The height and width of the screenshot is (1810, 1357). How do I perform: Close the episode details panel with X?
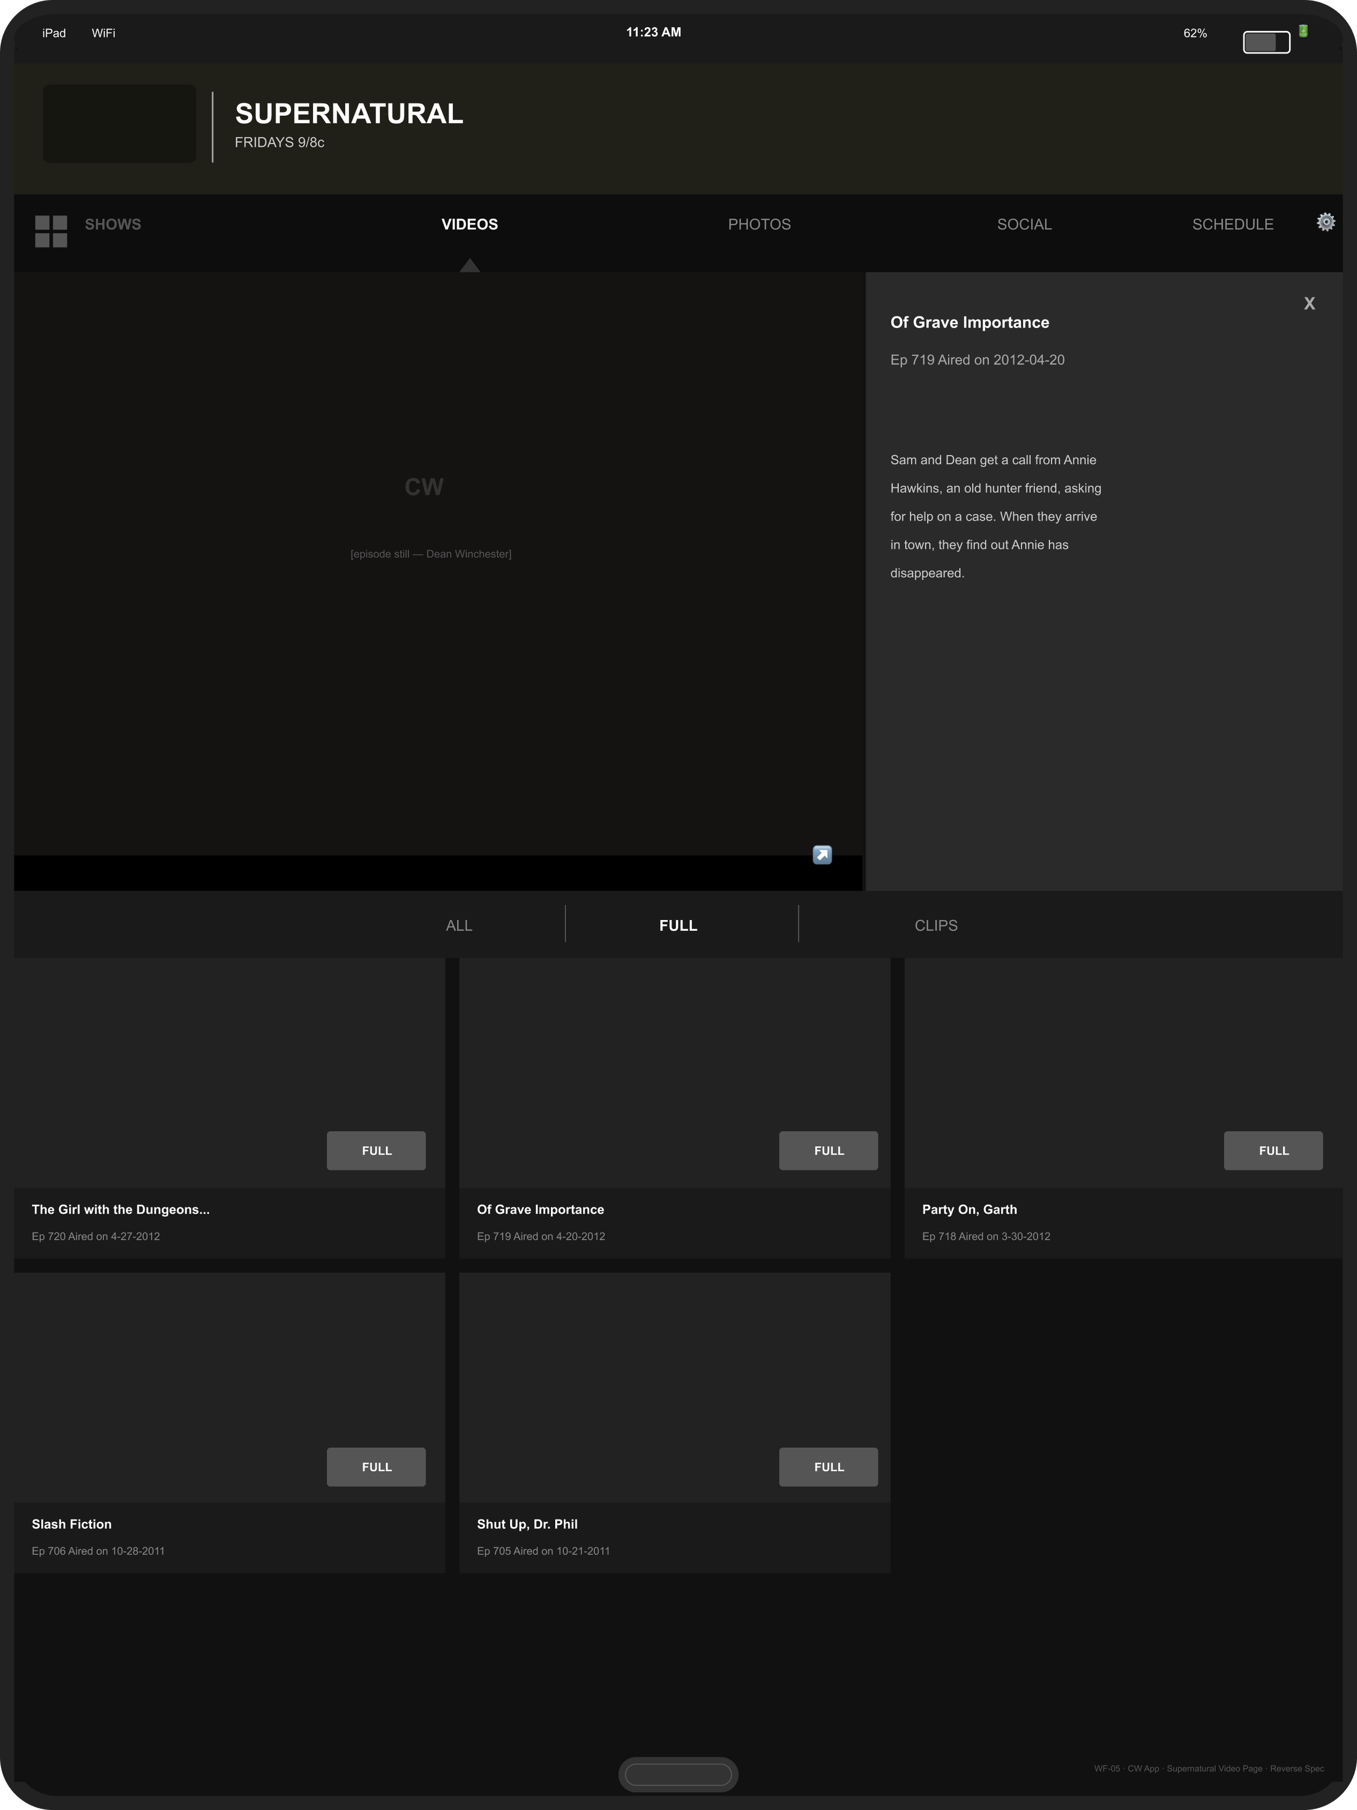(x=1309, y=304)
